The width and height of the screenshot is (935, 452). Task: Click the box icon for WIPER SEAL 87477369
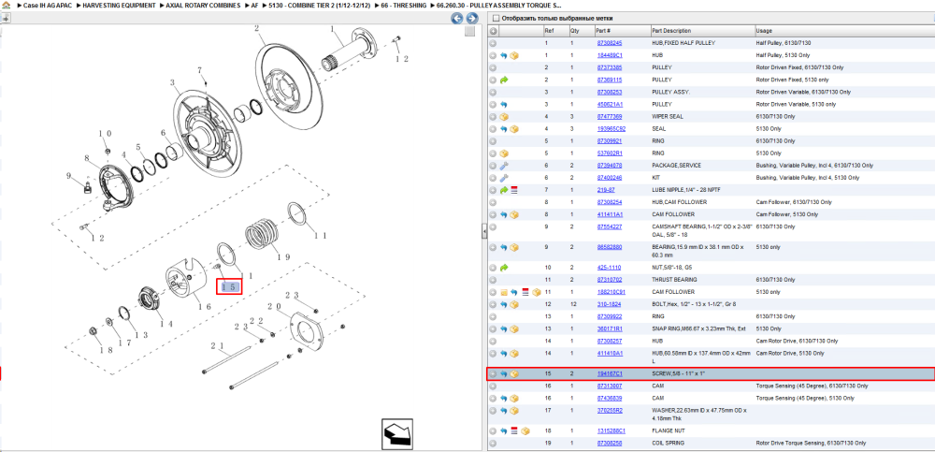point(504,116)
